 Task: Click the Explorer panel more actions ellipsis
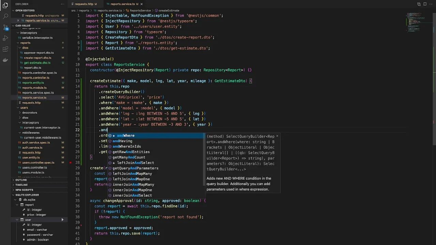pos(62,4)
